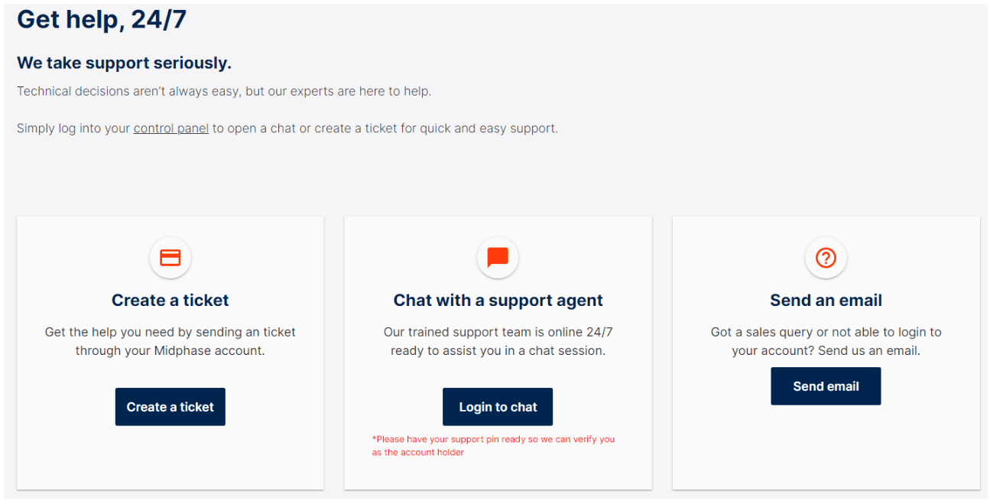The image size is (990, 501).
Task: Select the Simply log into your sentence
Action: 287,129
